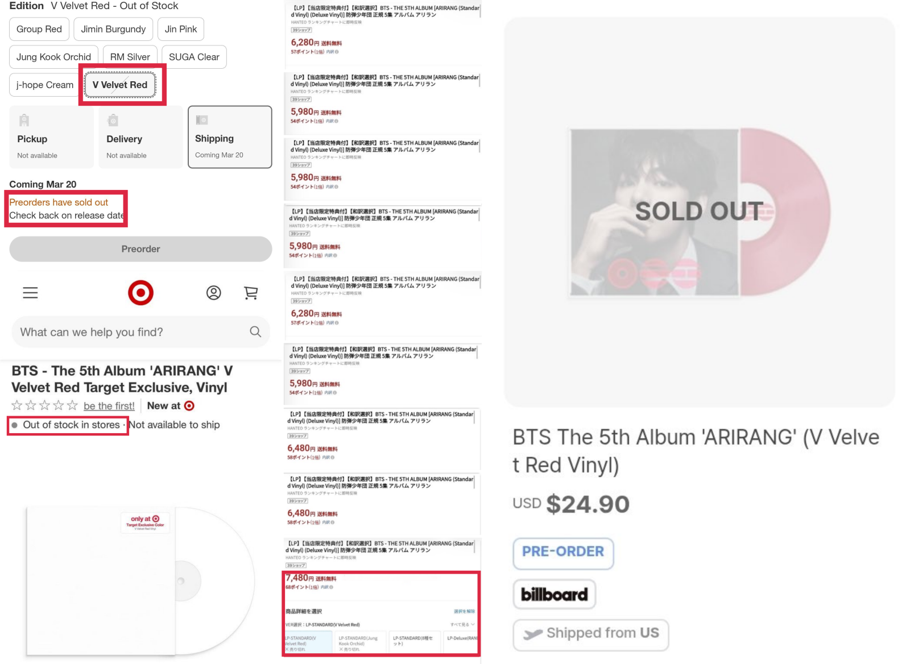Viewport: 910px width, 664px height.
Task: Select the Jimin Burgundy edition
Action: click(113, 29)
